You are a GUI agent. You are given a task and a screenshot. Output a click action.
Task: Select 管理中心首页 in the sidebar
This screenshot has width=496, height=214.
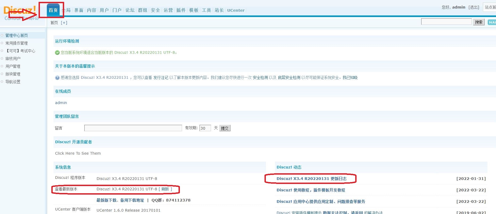point(16,35)
